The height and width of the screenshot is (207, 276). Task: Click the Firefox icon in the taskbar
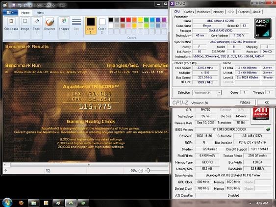21,203
